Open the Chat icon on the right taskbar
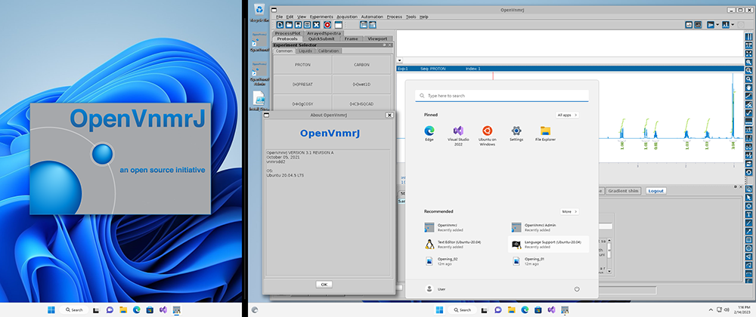 pos(498,309)
